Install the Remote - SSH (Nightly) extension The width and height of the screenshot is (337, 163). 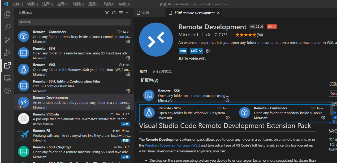coord(126,157)
